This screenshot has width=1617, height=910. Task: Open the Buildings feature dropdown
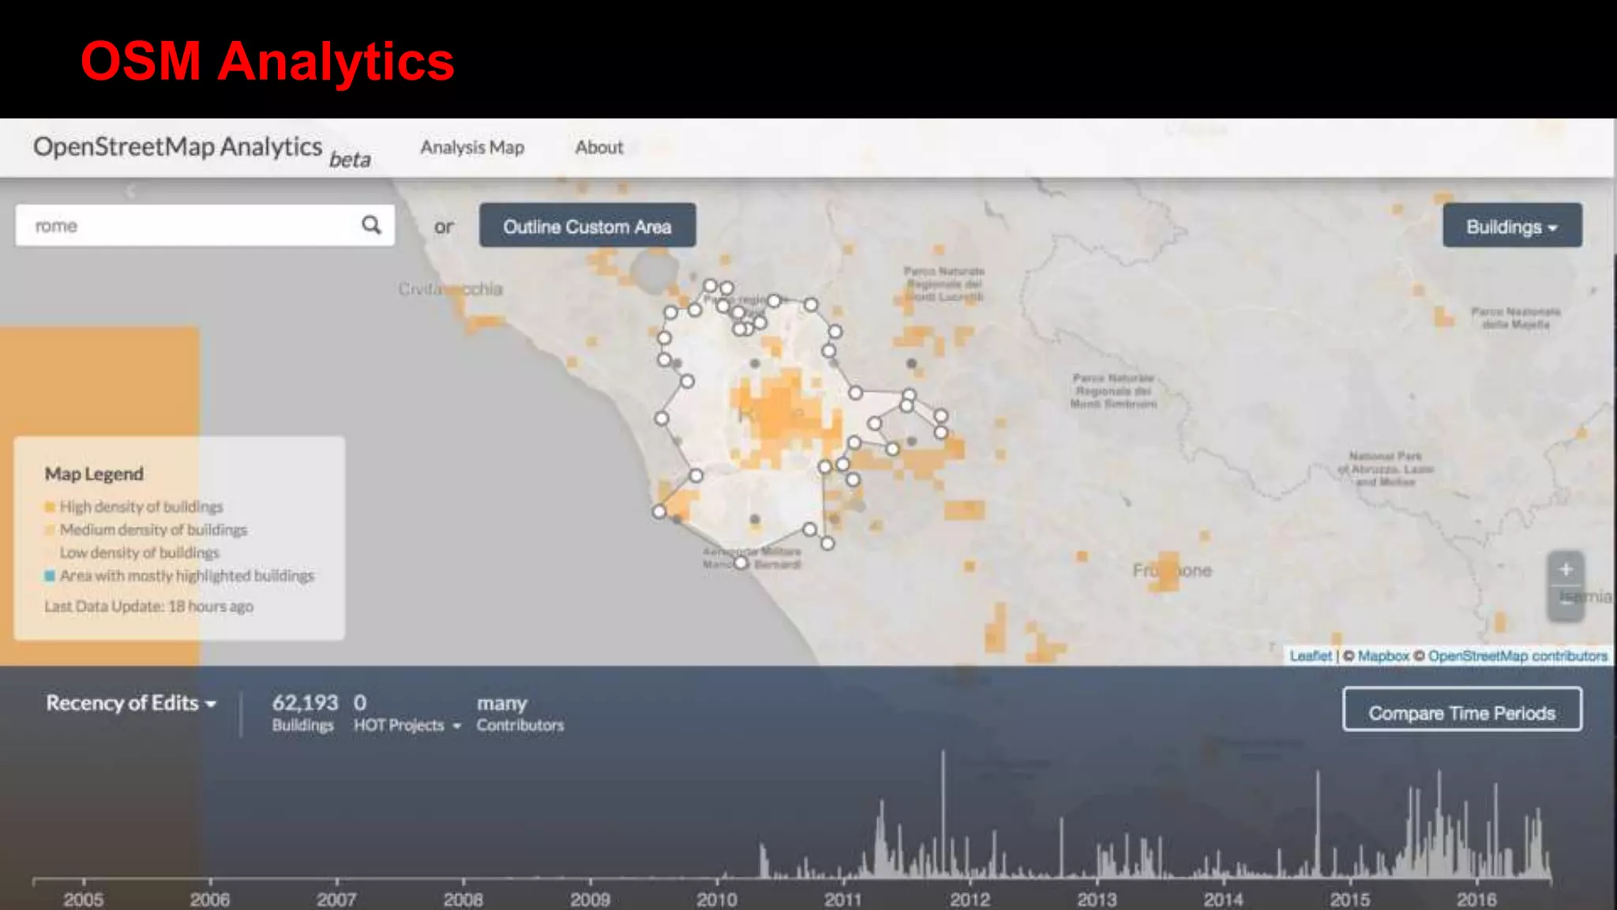(x=1512, y=226)
